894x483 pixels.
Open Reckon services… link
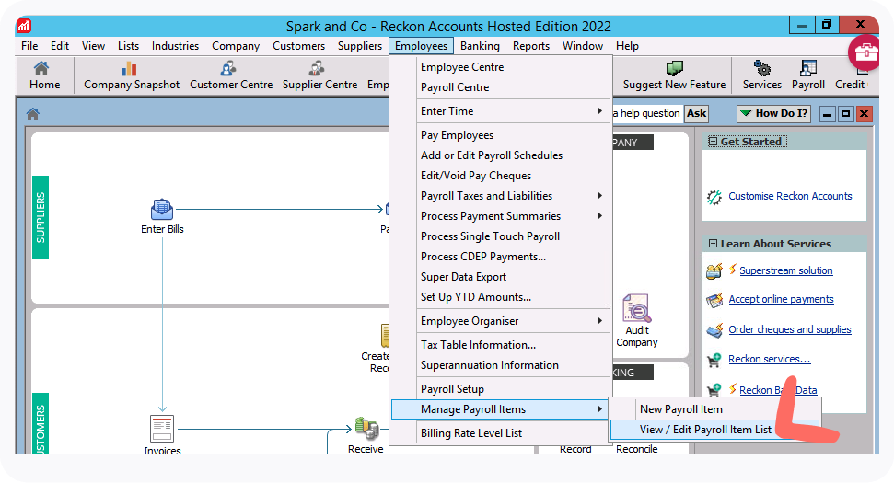(x=769, y=360)
